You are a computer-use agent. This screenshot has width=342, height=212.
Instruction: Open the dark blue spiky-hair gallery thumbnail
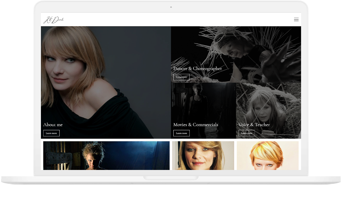pyautogui.click(x=106, y=155)
